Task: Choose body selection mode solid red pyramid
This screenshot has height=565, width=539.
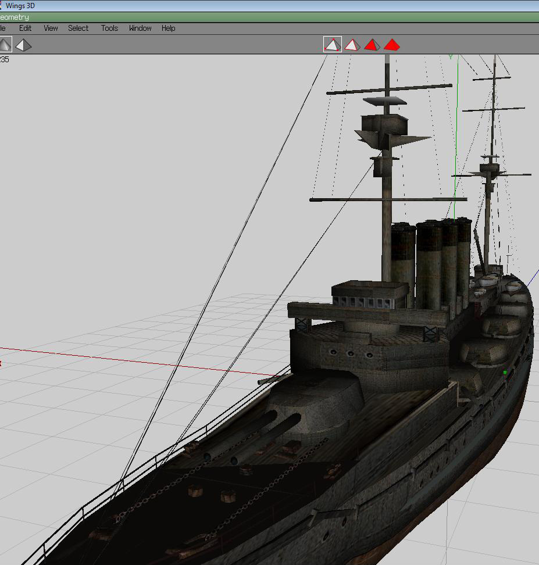Action: (391, 45)
